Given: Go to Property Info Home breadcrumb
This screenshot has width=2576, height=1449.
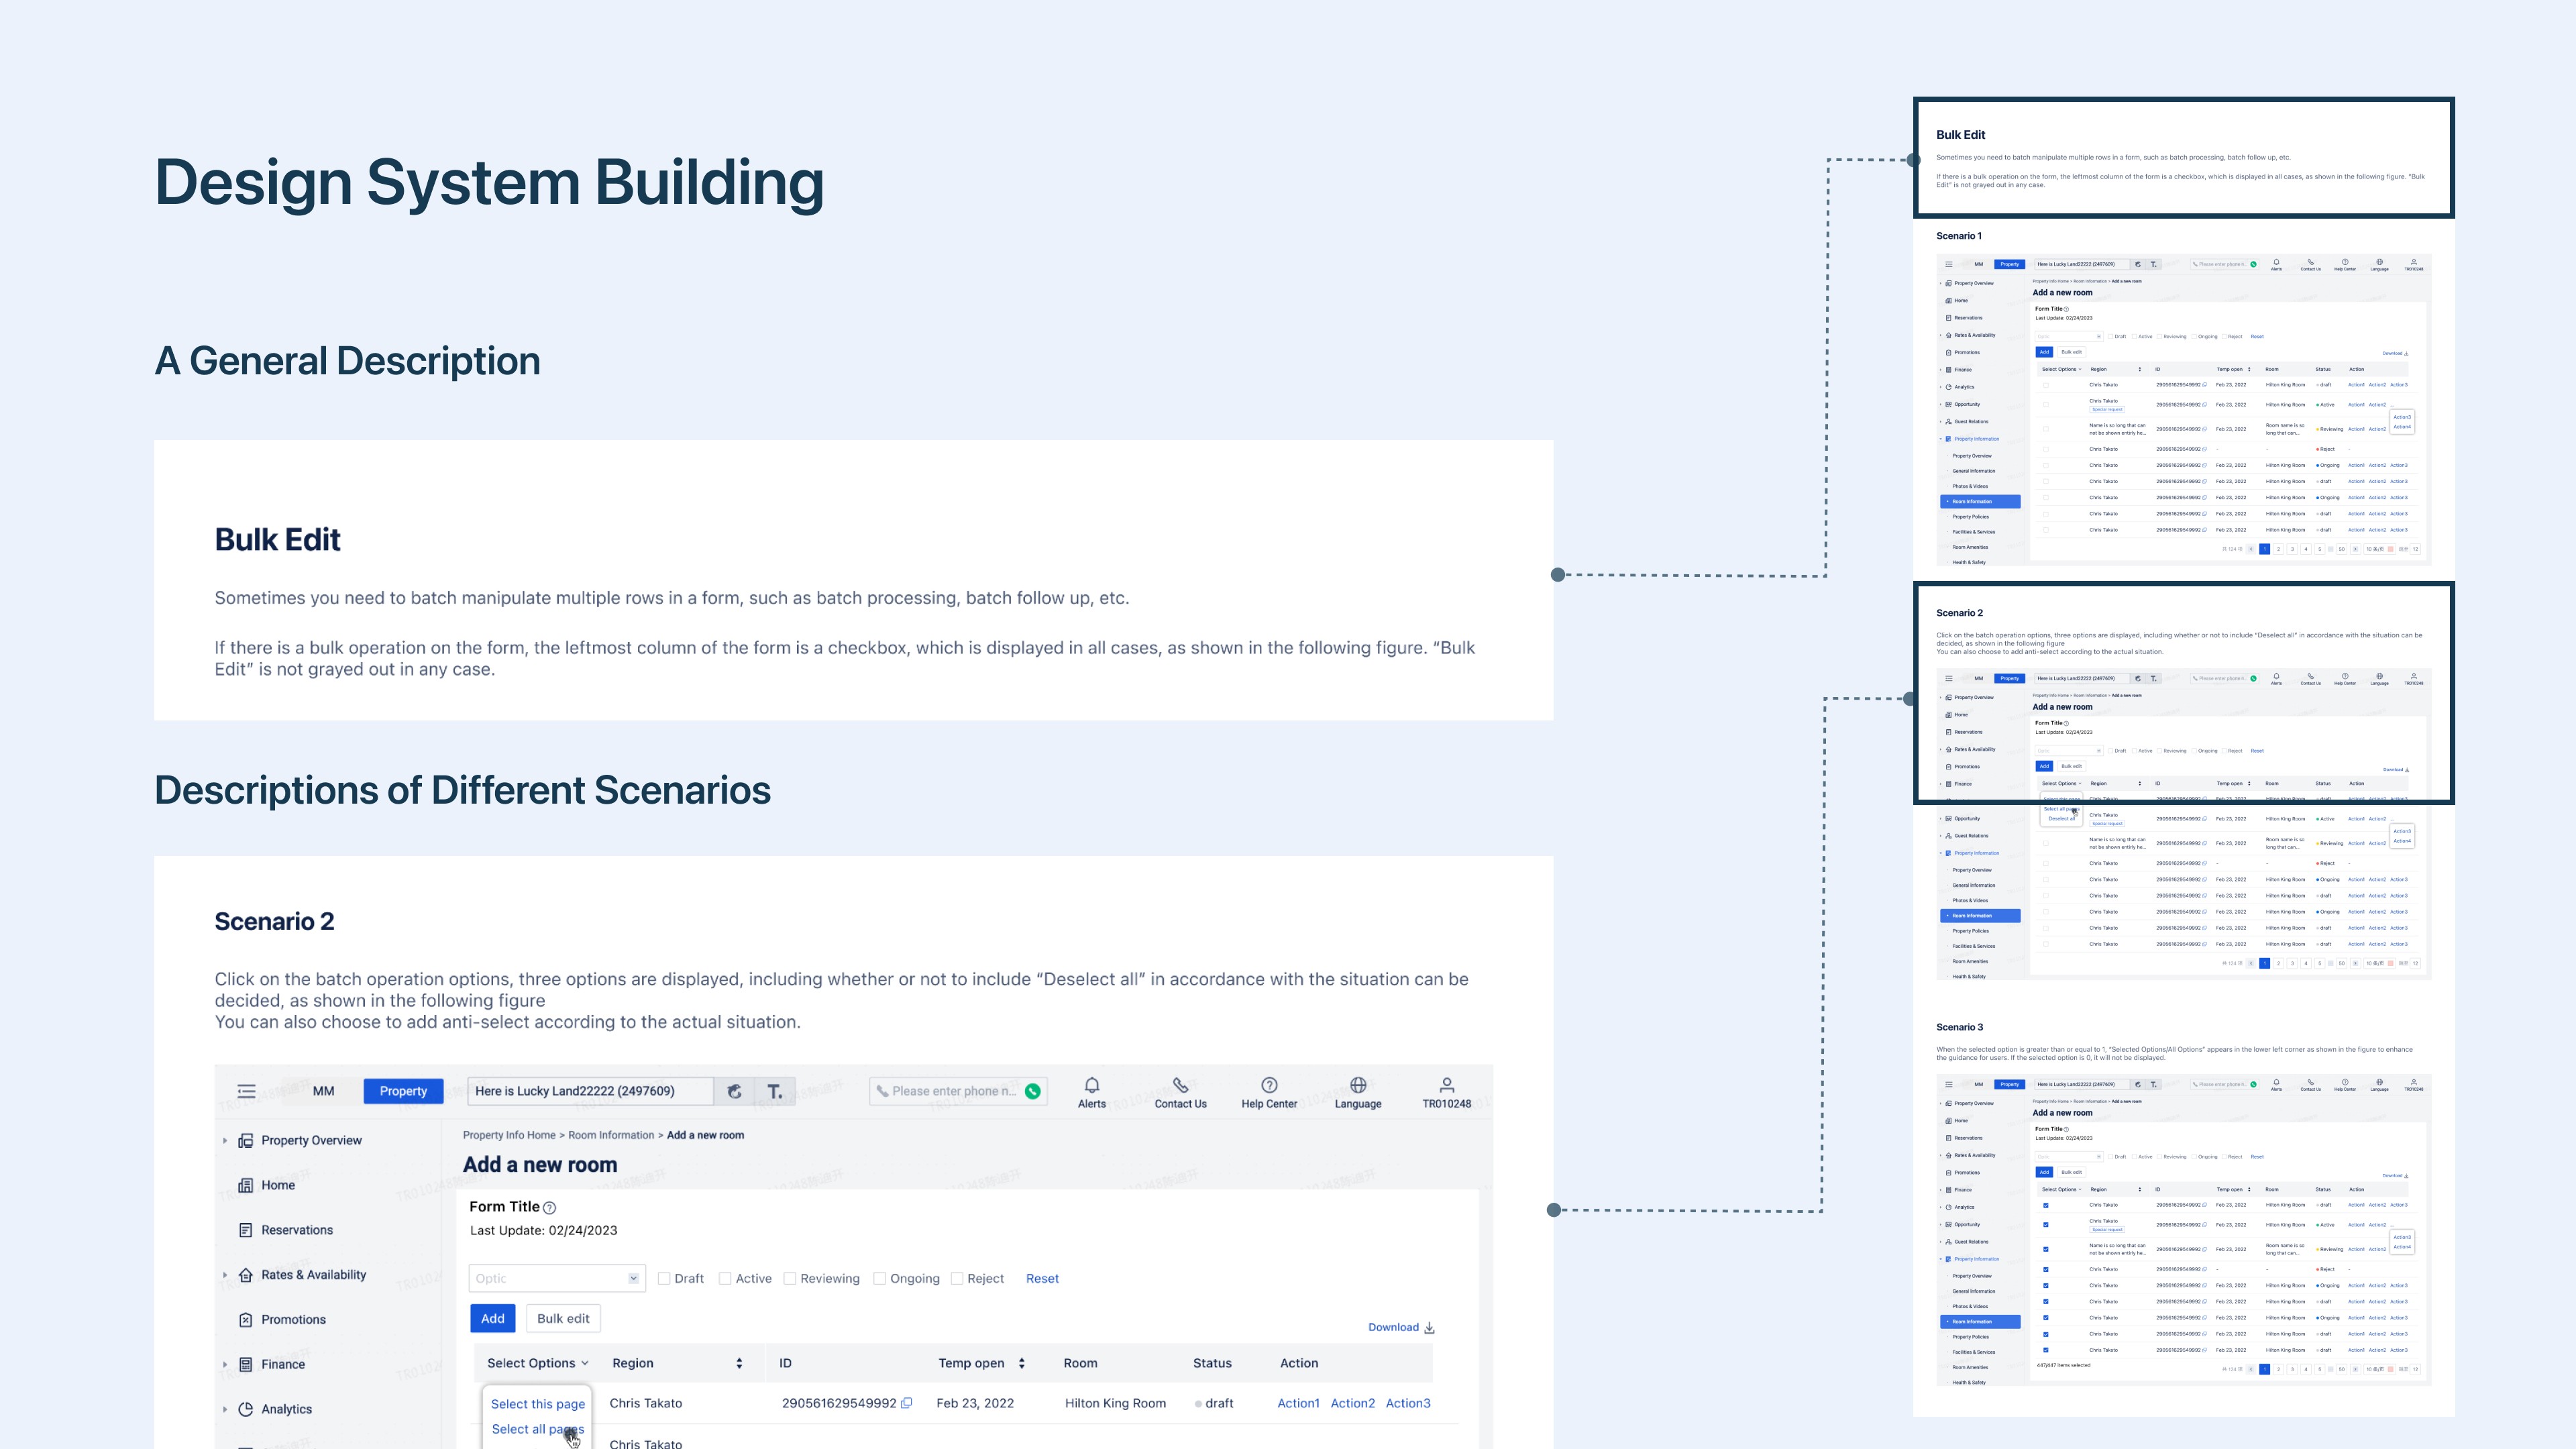Looking at the screenshot, I should (509, 1135).
